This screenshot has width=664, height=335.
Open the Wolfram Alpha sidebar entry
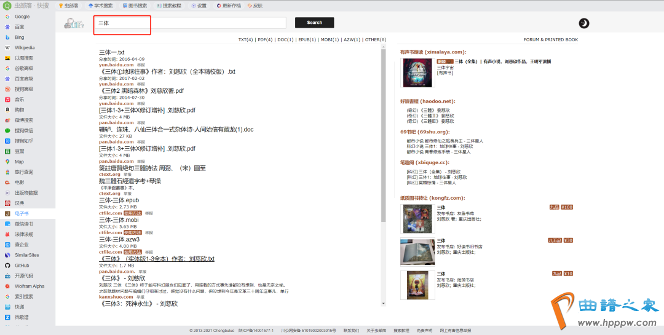pyautogui.click(x=7, y=286)
